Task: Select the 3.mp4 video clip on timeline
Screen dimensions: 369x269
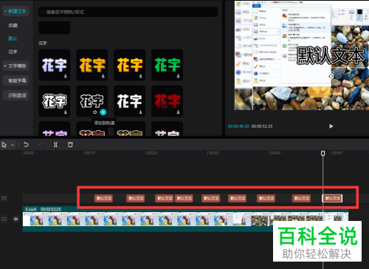Action: coord(185,219)
